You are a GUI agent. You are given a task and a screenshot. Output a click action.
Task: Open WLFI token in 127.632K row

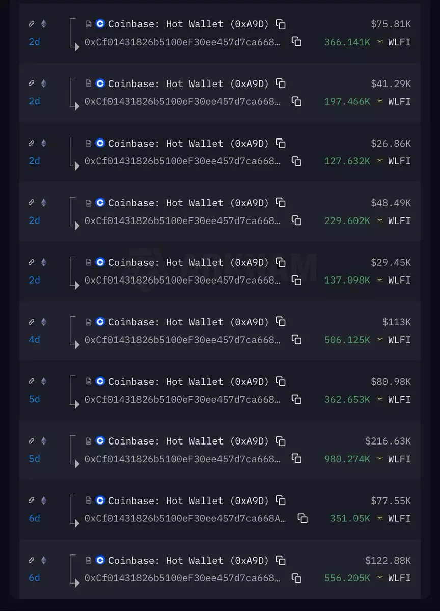click(399, 161)
